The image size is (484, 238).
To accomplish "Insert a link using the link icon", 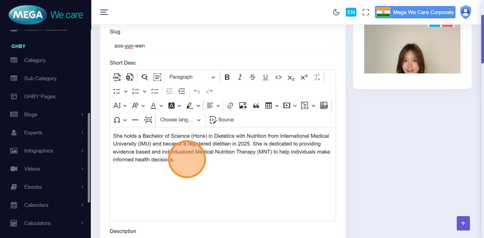I will click(230, 106).
